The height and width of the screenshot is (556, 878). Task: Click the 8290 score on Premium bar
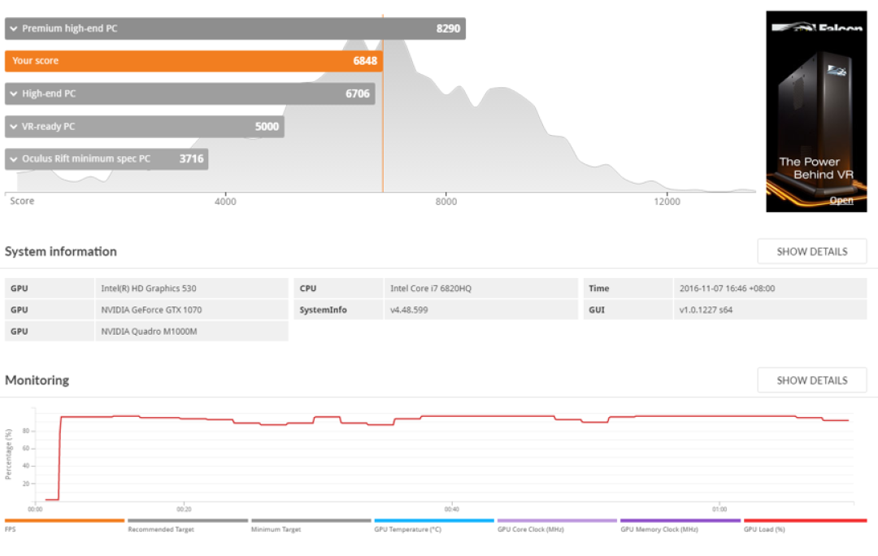[x=448, y=28]
